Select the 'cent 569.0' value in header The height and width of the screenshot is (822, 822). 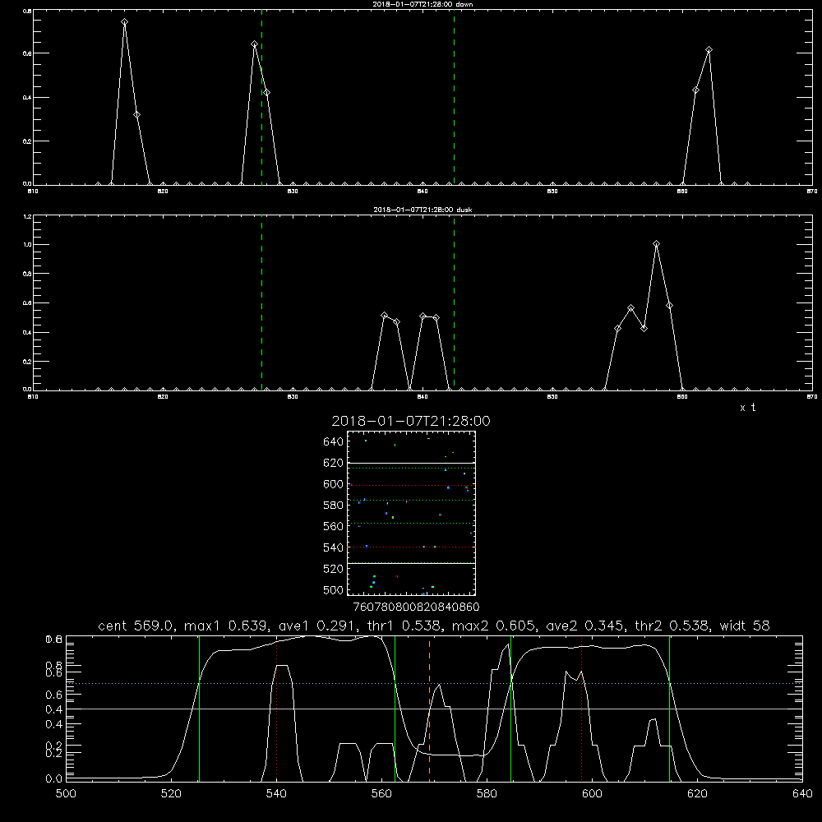(x=136, y=626)
